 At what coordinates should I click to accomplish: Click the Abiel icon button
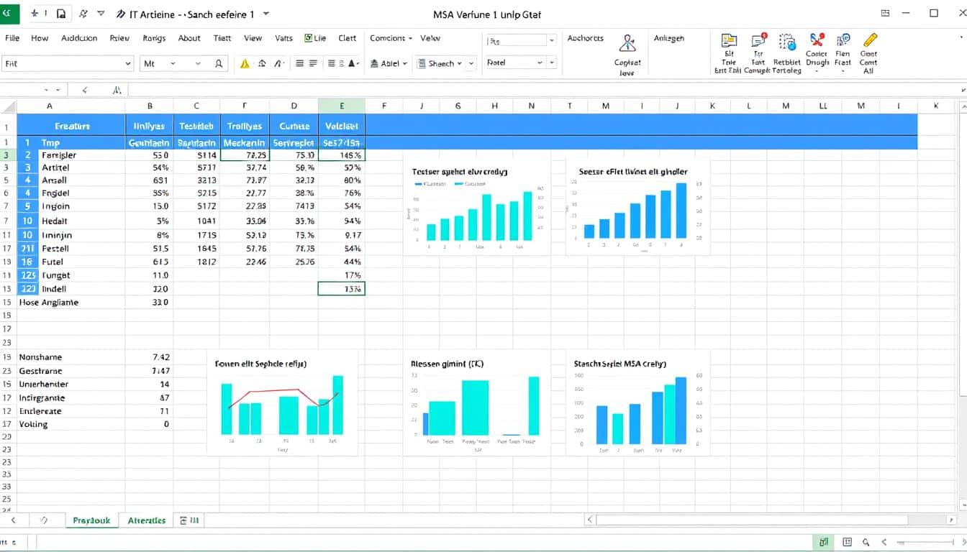[x=375, y=63]
